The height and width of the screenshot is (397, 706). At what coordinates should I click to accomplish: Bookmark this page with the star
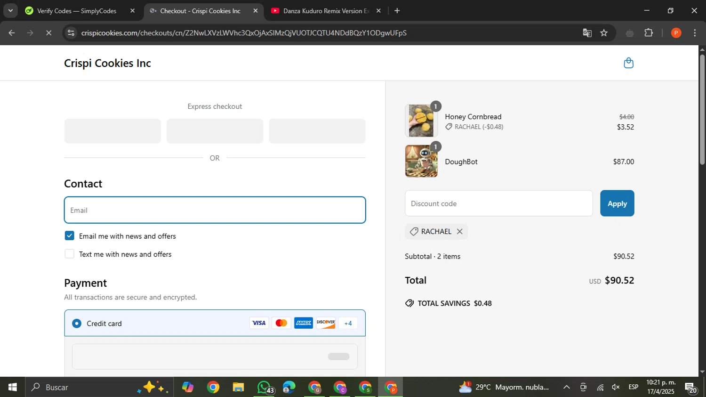[x=604, y=33]
